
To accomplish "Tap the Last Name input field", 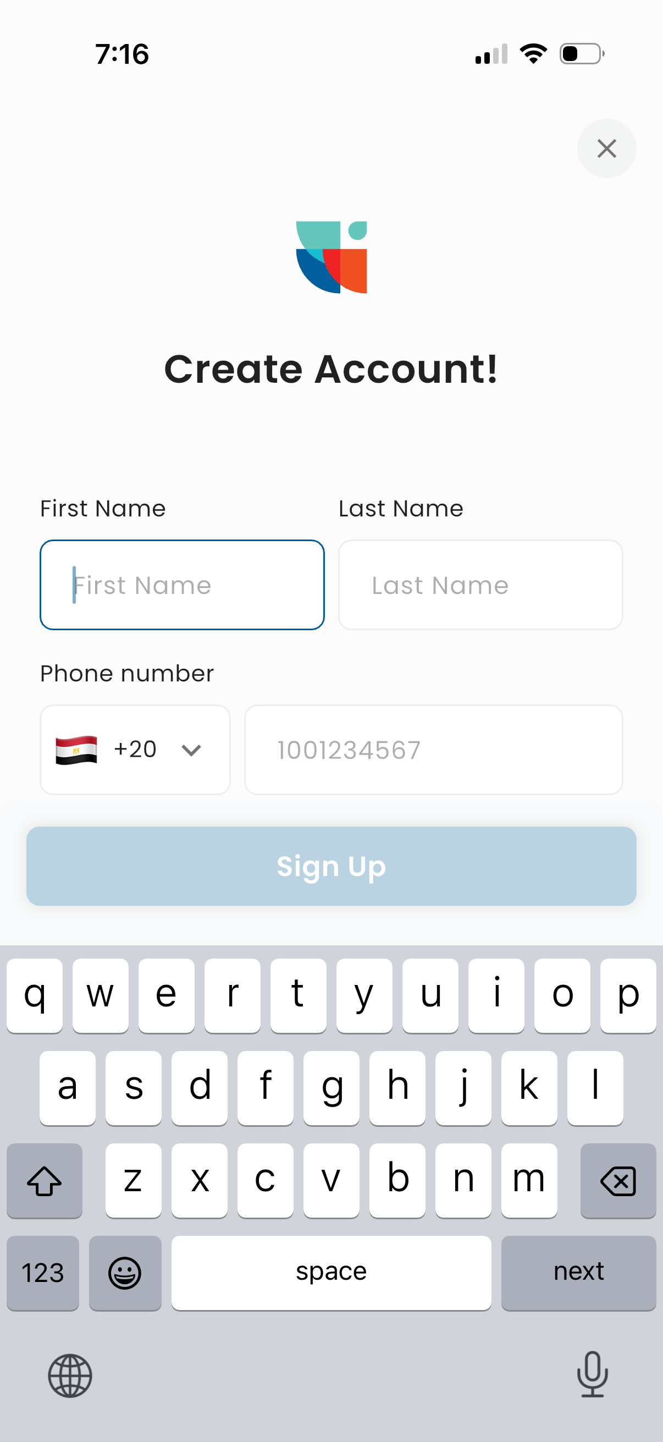I will [480, 585].
